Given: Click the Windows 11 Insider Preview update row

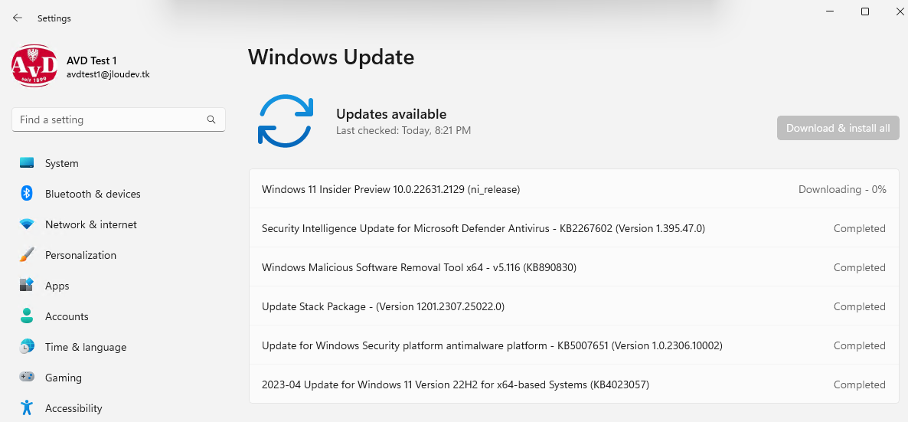Looking at the screenshot, I should (574, 189).
